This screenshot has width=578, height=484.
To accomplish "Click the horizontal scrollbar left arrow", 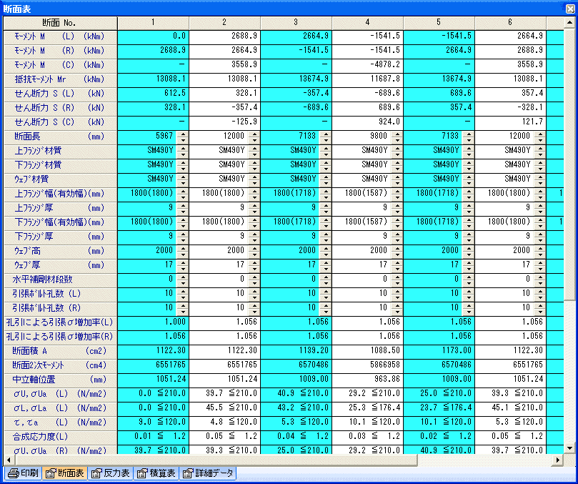I will [x=9, y=460].
